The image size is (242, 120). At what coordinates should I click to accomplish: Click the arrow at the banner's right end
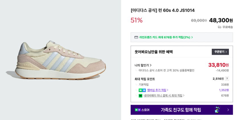(228, 110)
